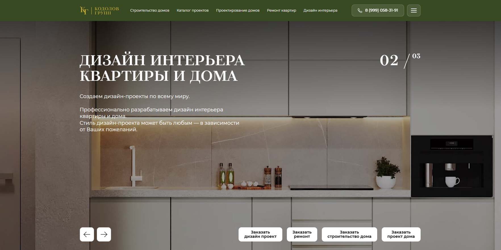501x250 pixels.
Task: Click the Кодолов Групп logo
Action: (99, 10)
